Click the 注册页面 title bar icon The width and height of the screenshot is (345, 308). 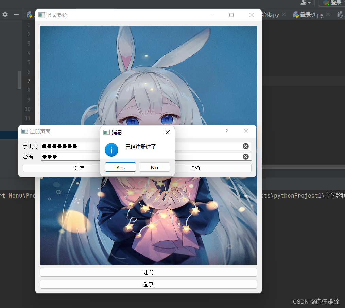coord(24,131)
